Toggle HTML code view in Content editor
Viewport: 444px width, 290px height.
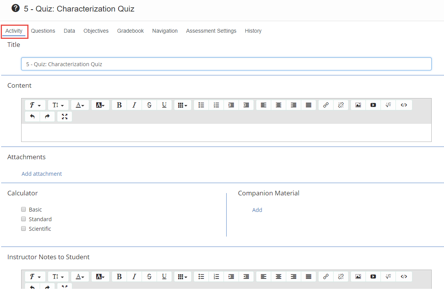(x=404, y=105)
